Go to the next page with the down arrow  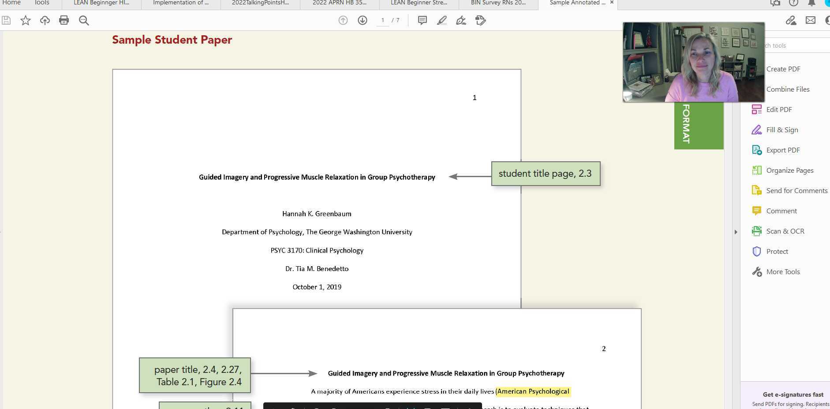pos(362,20)
